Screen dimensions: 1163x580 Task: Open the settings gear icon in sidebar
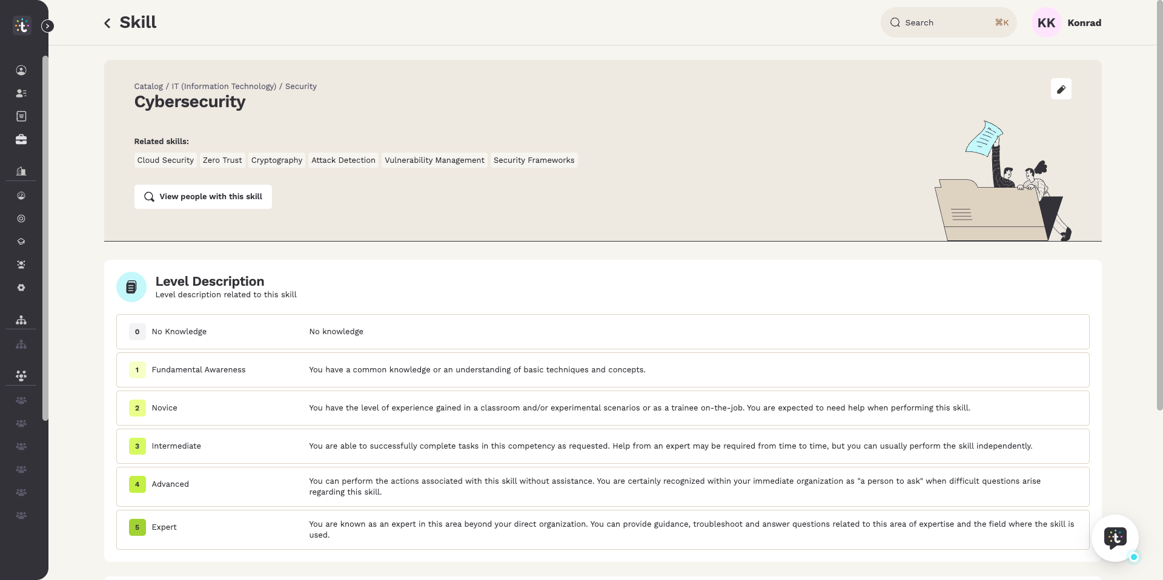tap(21, 288)
